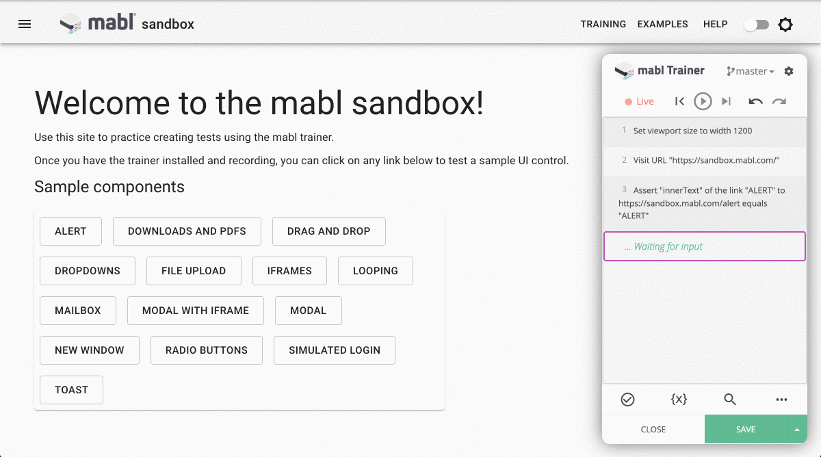Open the master branch dropdown

click(x=751, y=71)
